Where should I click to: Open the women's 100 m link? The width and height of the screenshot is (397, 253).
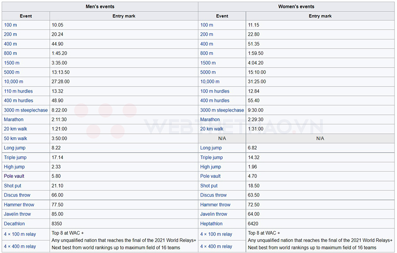tap(206, 25)
